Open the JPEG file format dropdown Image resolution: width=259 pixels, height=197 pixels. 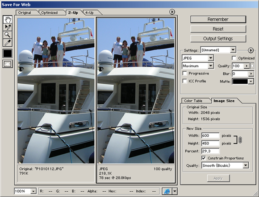(198, 58)
